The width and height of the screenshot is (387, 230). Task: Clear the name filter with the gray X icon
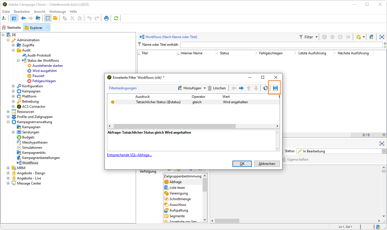coord(385,43)
